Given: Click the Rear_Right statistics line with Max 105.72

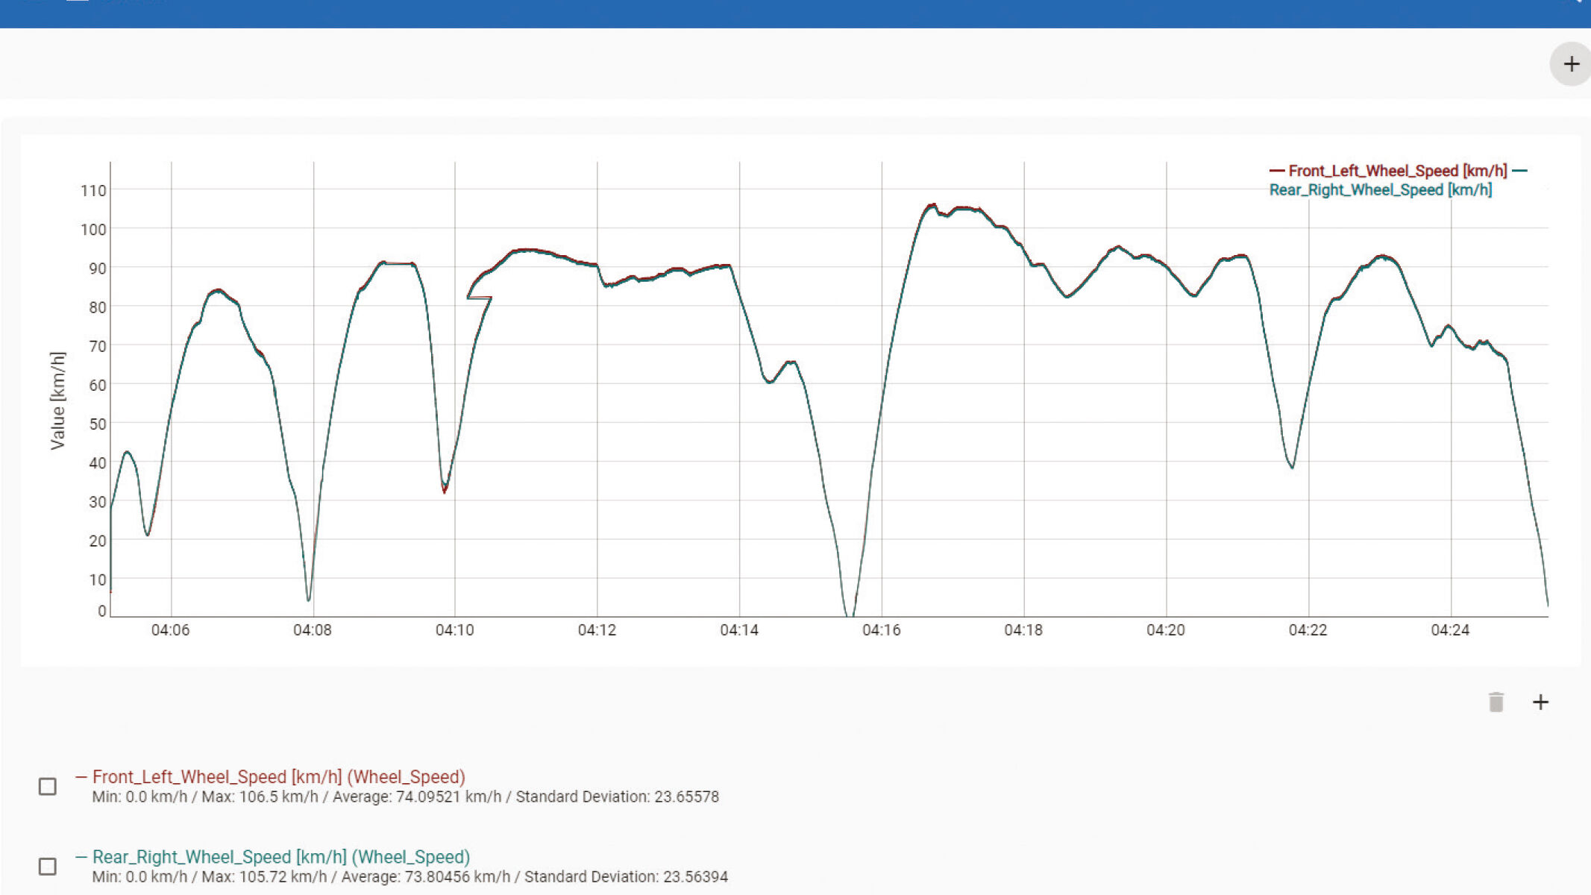Looking at the screenshot, I should pos(409,877).
